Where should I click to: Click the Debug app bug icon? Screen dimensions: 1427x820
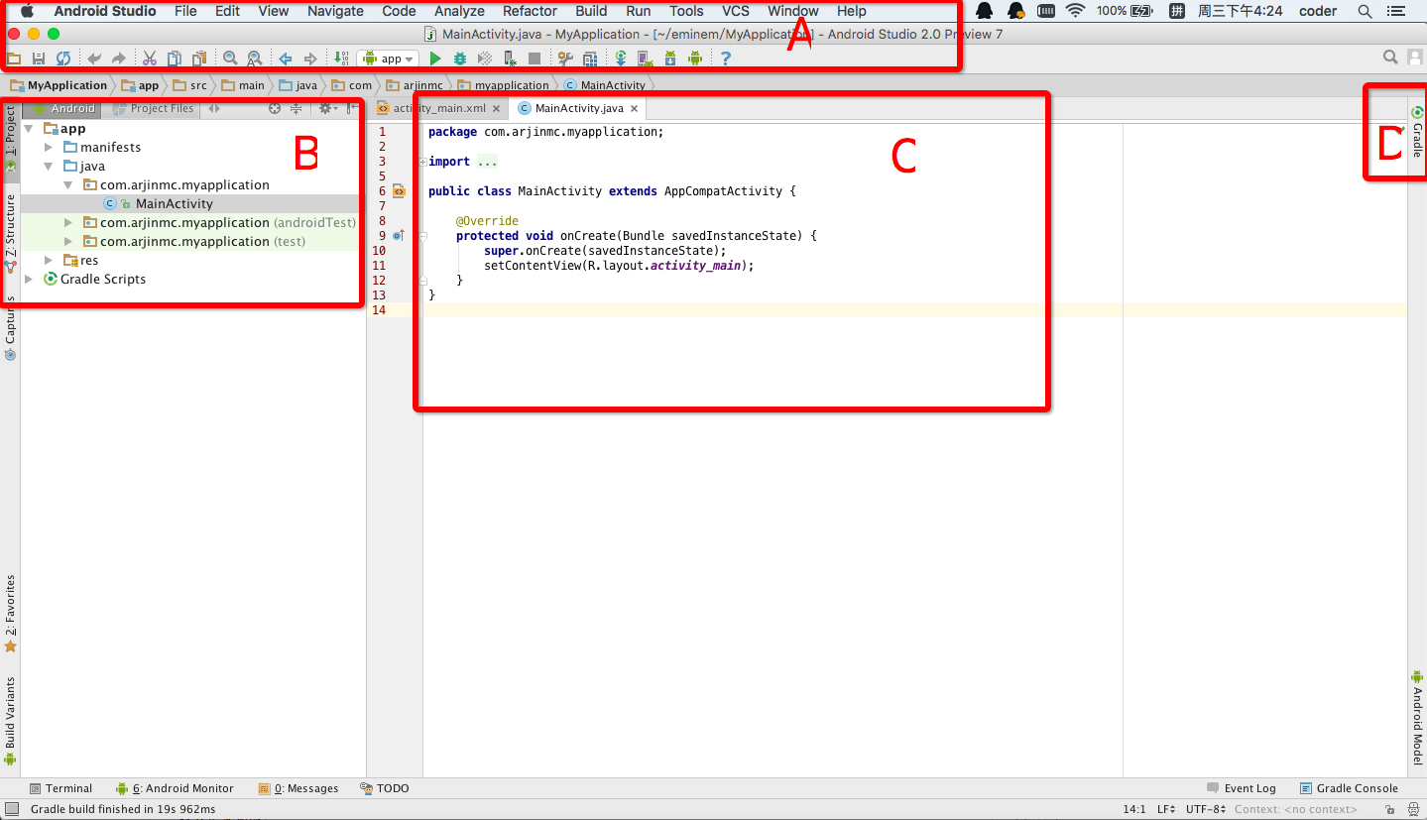(x=460, y=59)
